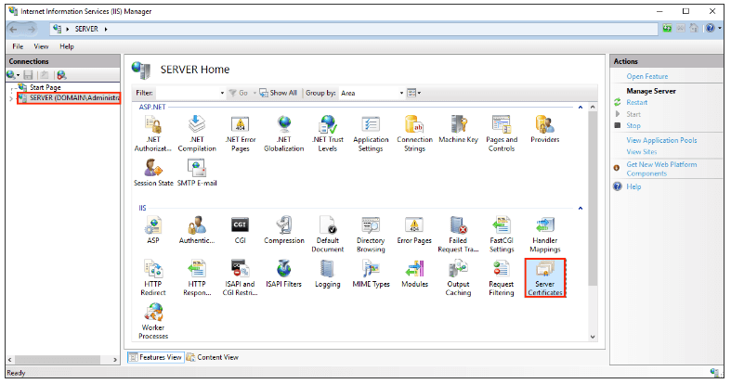Switch to Content View tab
The image size is (731, 384).
click(x=213, y=357)
